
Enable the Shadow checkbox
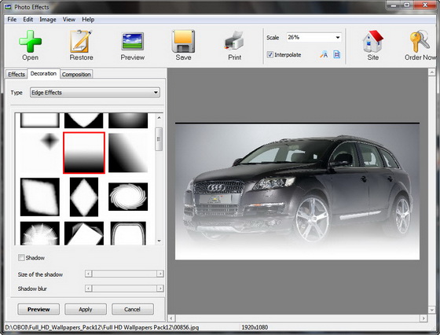pyautogui.click(x=21, y=257)
